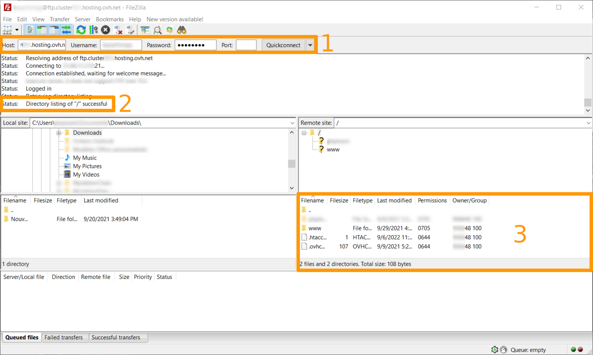The width and height of the screenshot is (593, 355).
Task: Click the New version available link
Action: [x=175, y=19]
